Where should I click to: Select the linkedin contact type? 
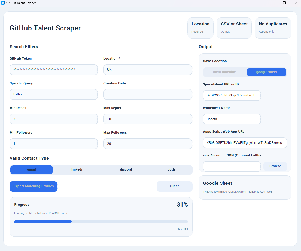[78, 169]
